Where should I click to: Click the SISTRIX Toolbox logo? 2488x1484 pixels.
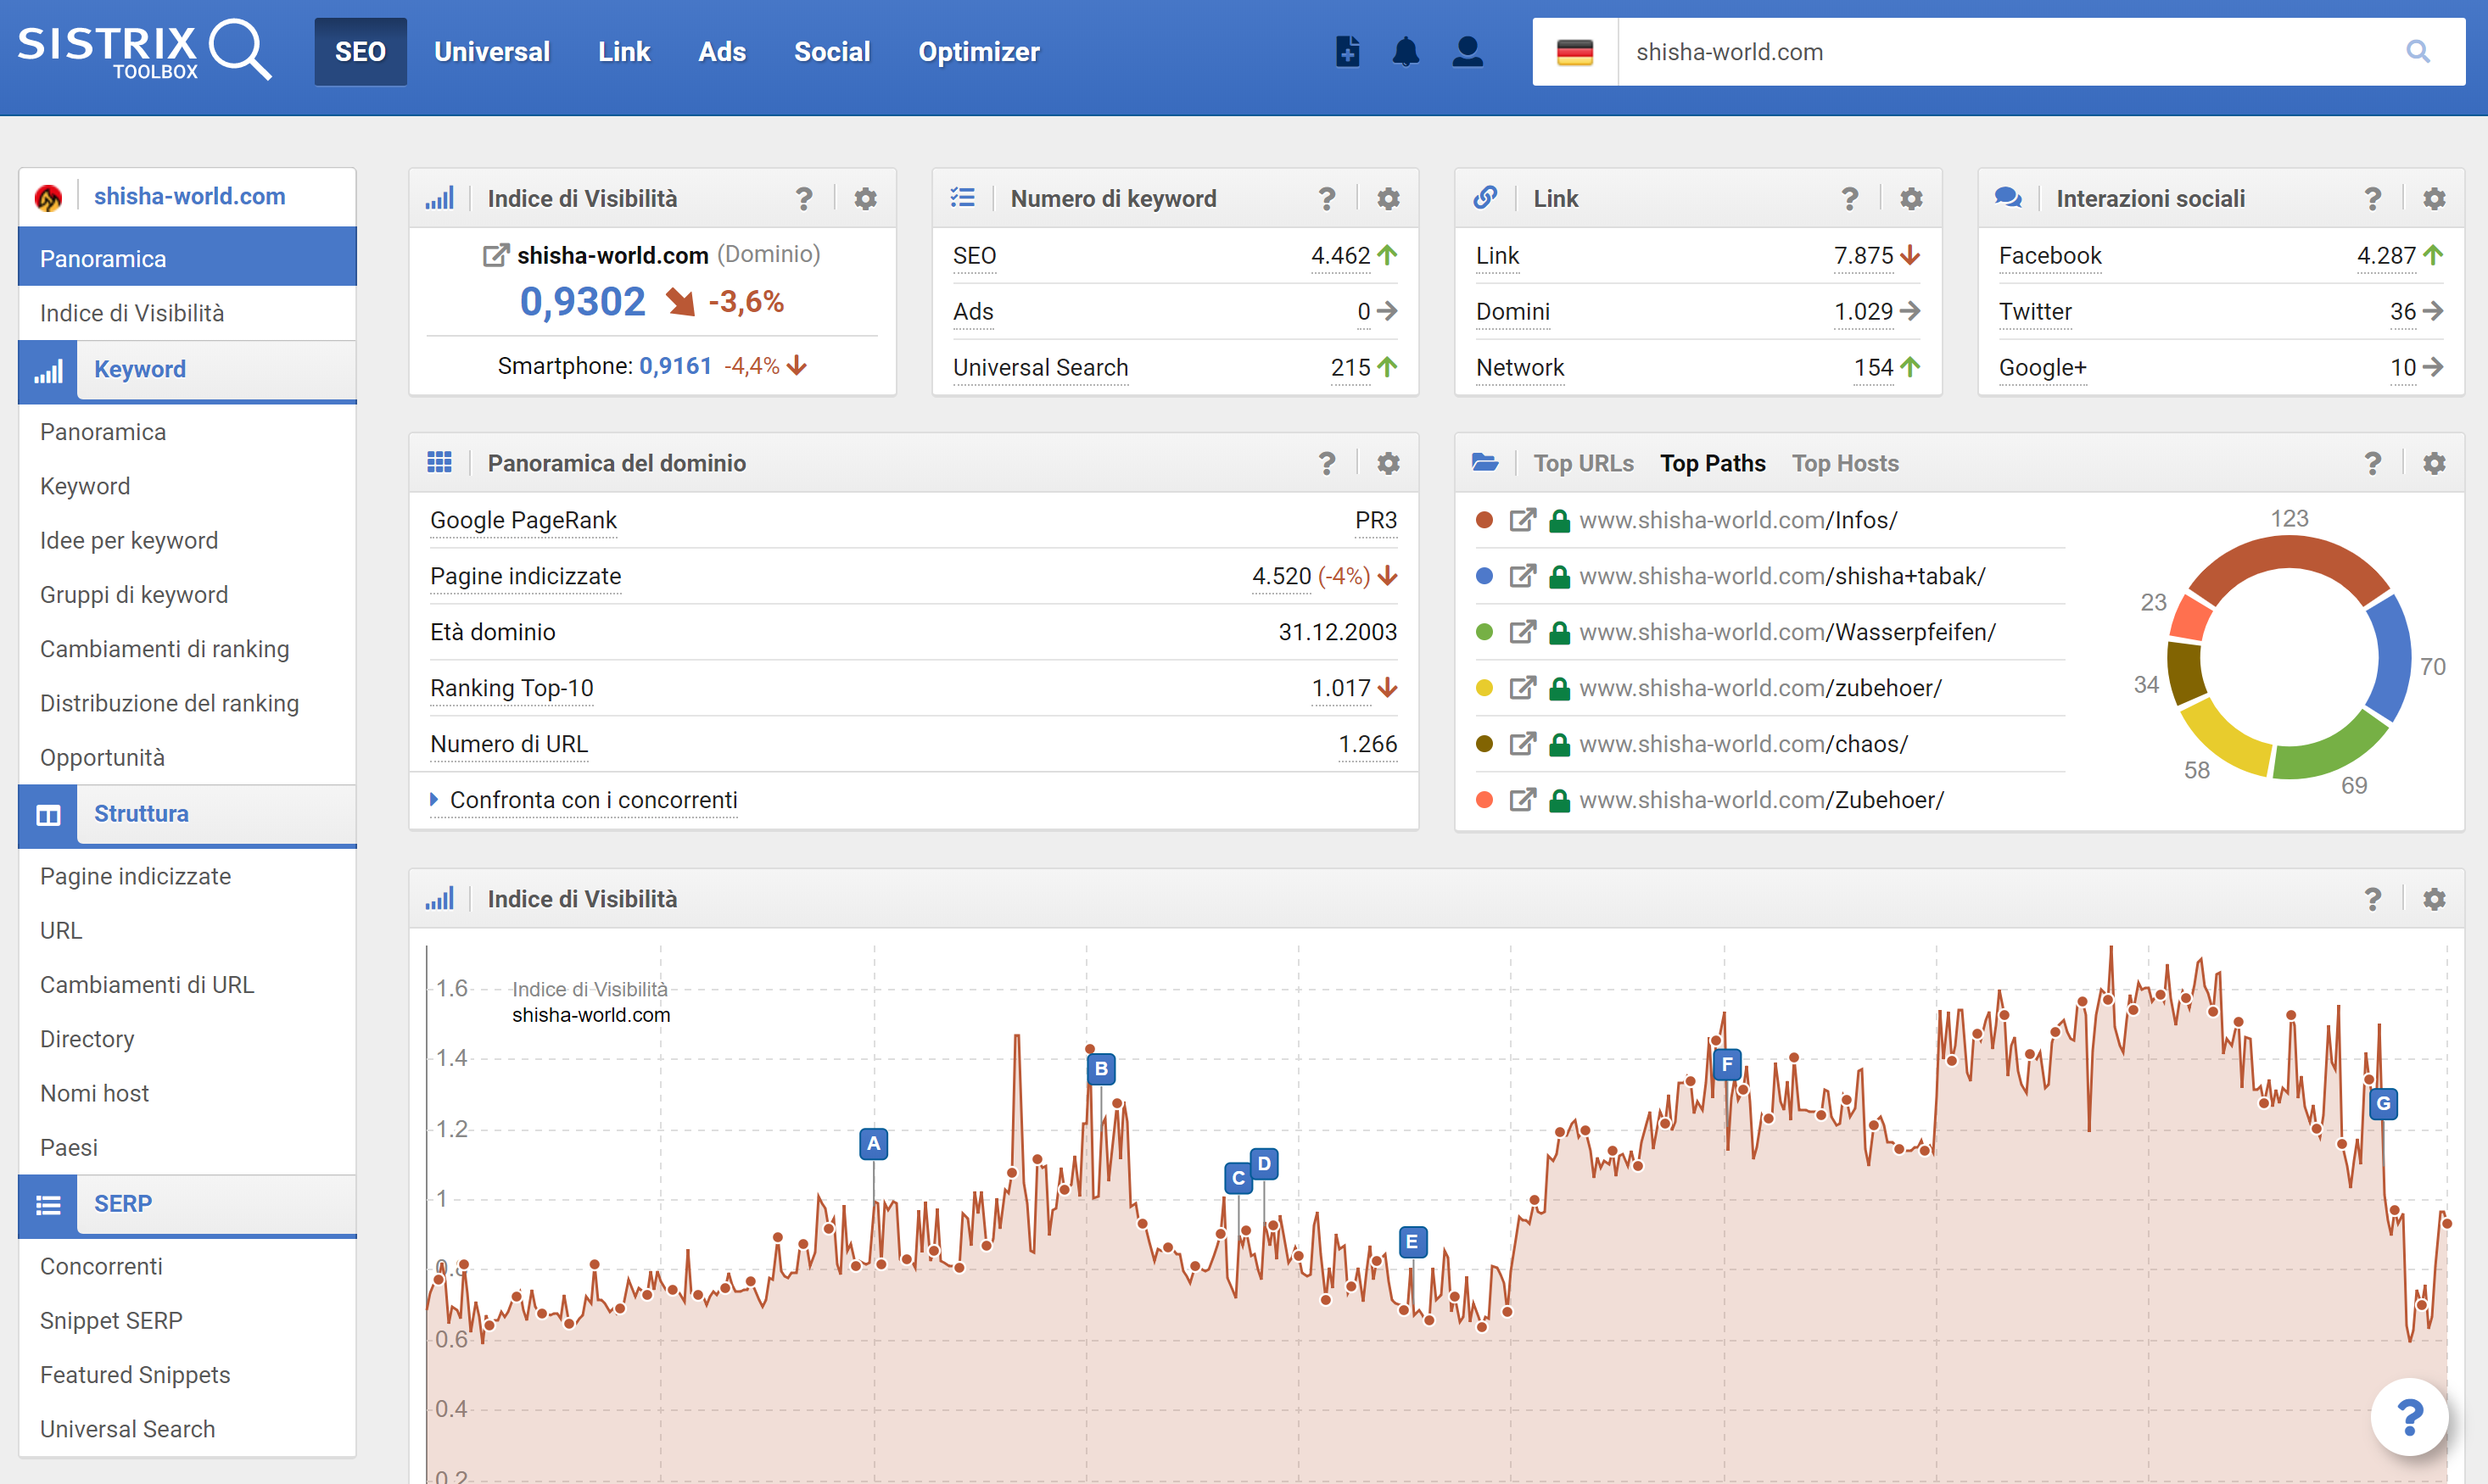pyautogui.click(x=144, y=50)
